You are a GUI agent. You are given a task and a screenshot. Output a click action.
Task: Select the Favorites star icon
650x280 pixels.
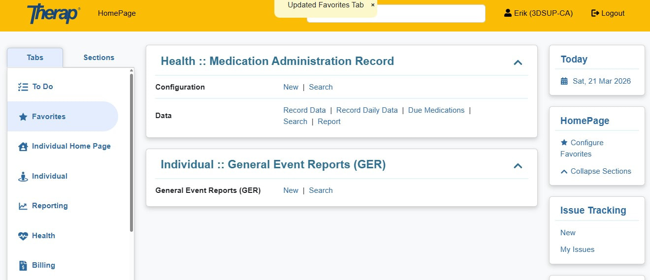tap(23, 117)
